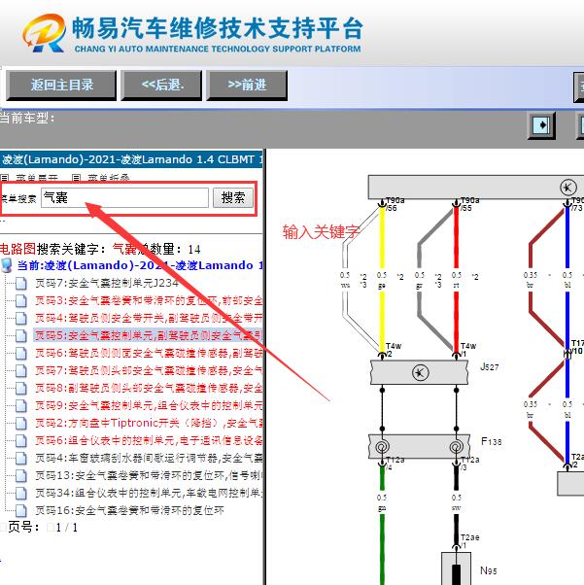Open 页码34:组合仪表中的控制单元 entry
The image size is (584, 585).
[x=149, y=493]
